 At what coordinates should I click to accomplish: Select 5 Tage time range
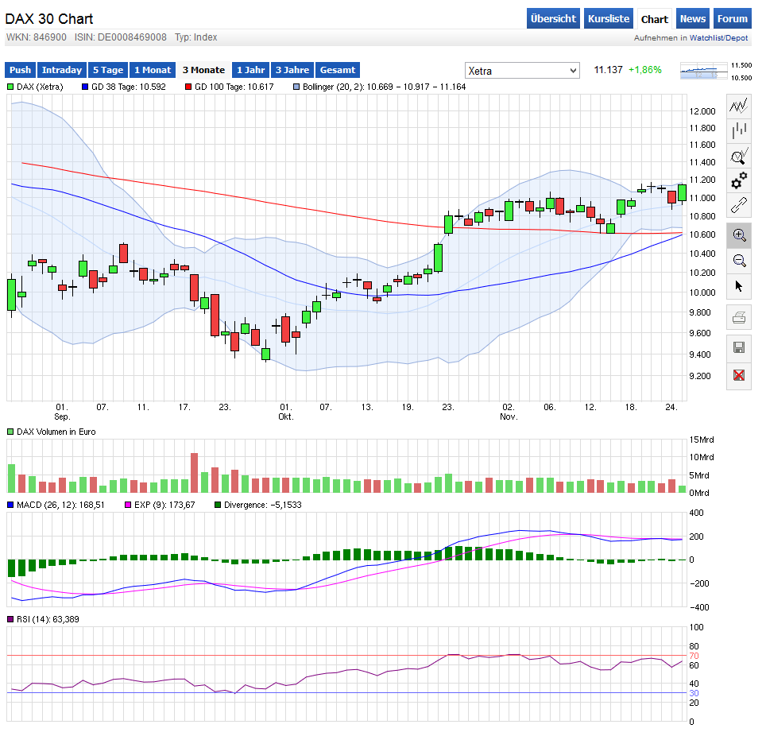pyautogui.click(x=108, y=70)
